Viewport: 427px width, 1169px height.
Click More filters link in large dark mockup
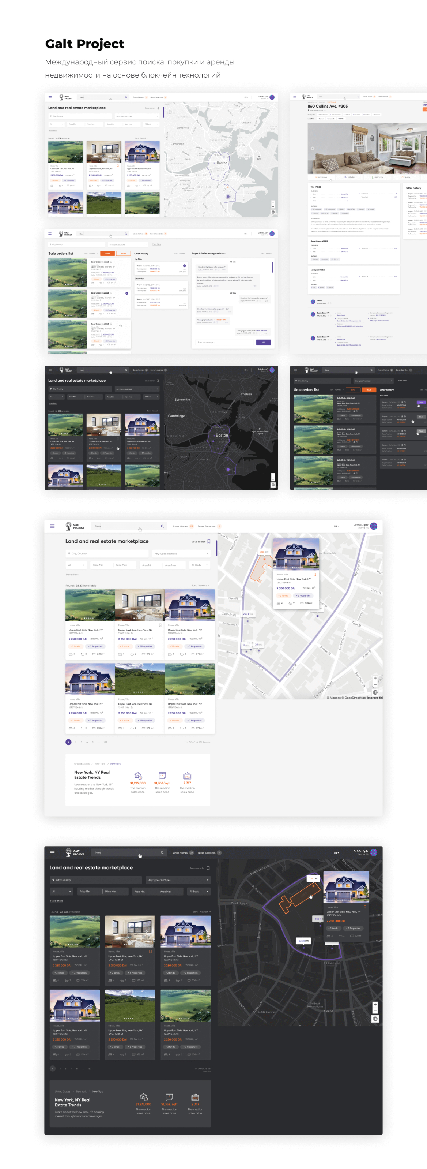point(56,901)
